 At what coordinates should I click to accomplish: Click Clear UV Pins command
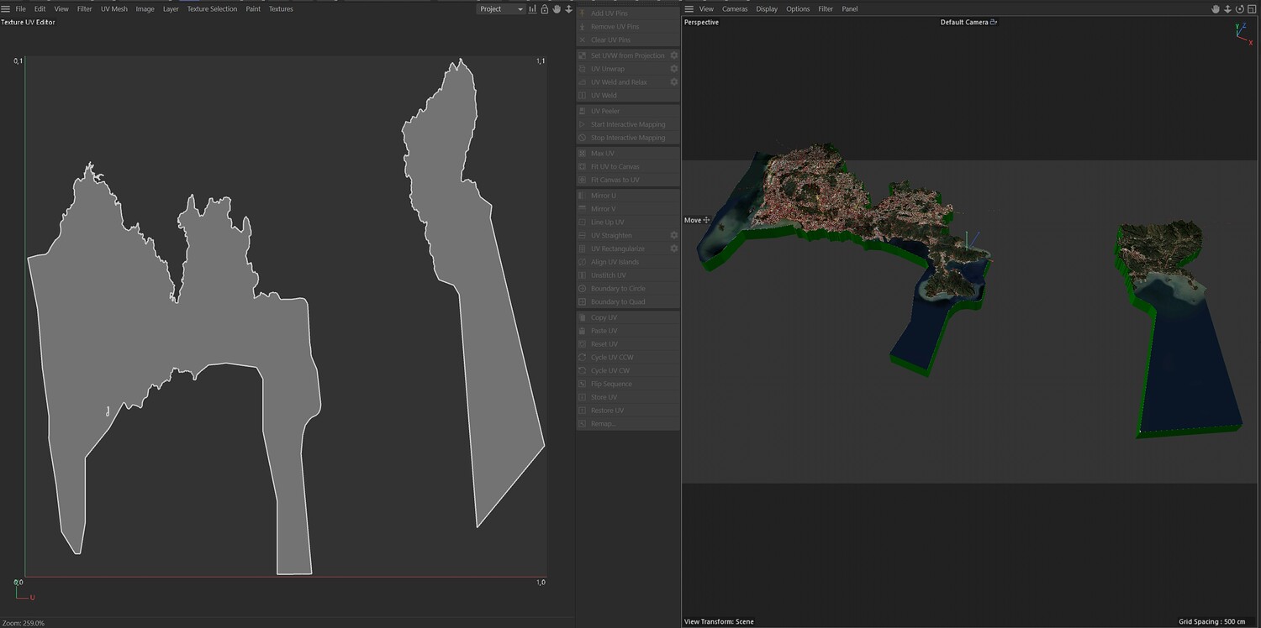(x=628, y=40)
